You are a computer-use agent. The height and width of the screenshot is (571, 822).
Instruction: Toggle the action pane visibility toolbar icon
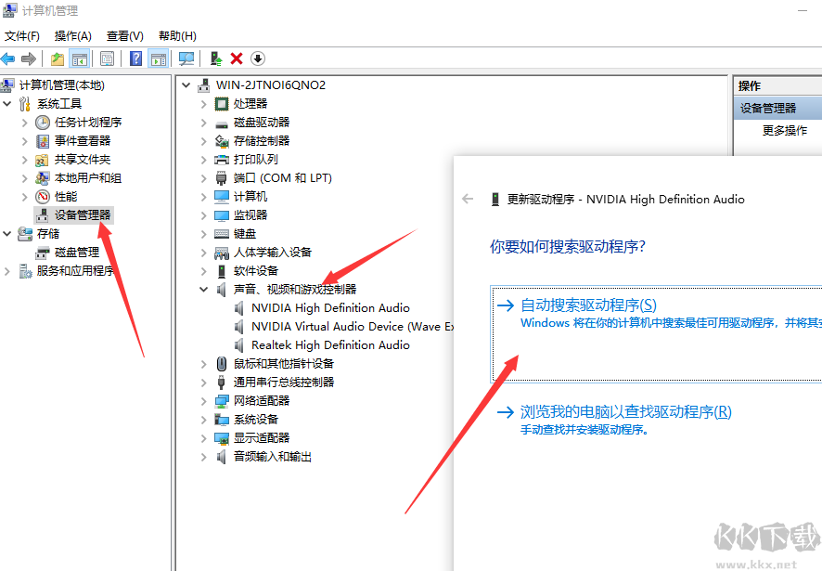point(157,58)
